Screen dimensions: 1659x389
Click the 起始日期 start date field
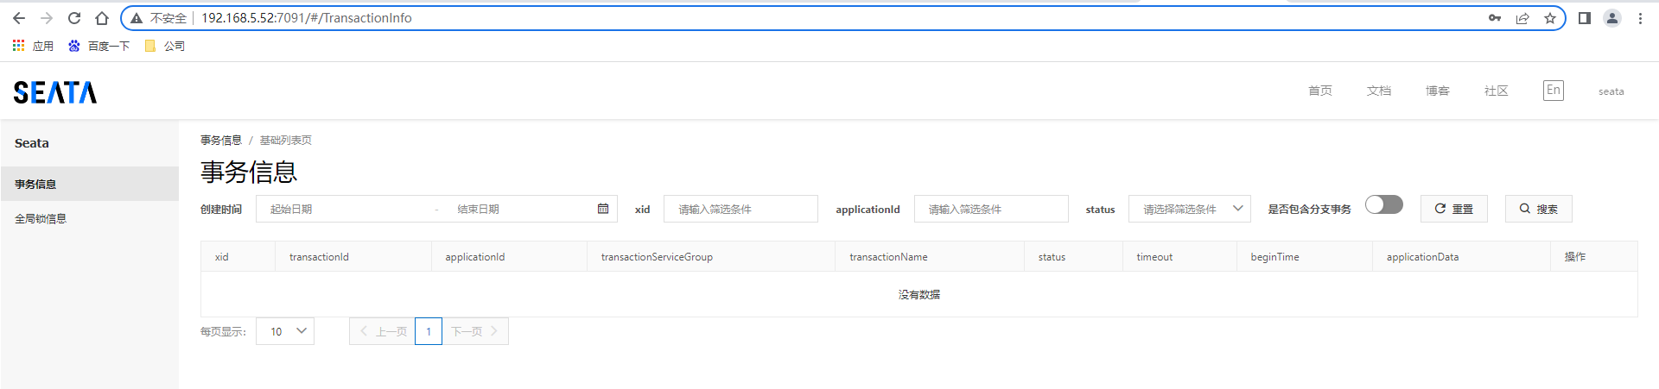(x=346, y=209)
